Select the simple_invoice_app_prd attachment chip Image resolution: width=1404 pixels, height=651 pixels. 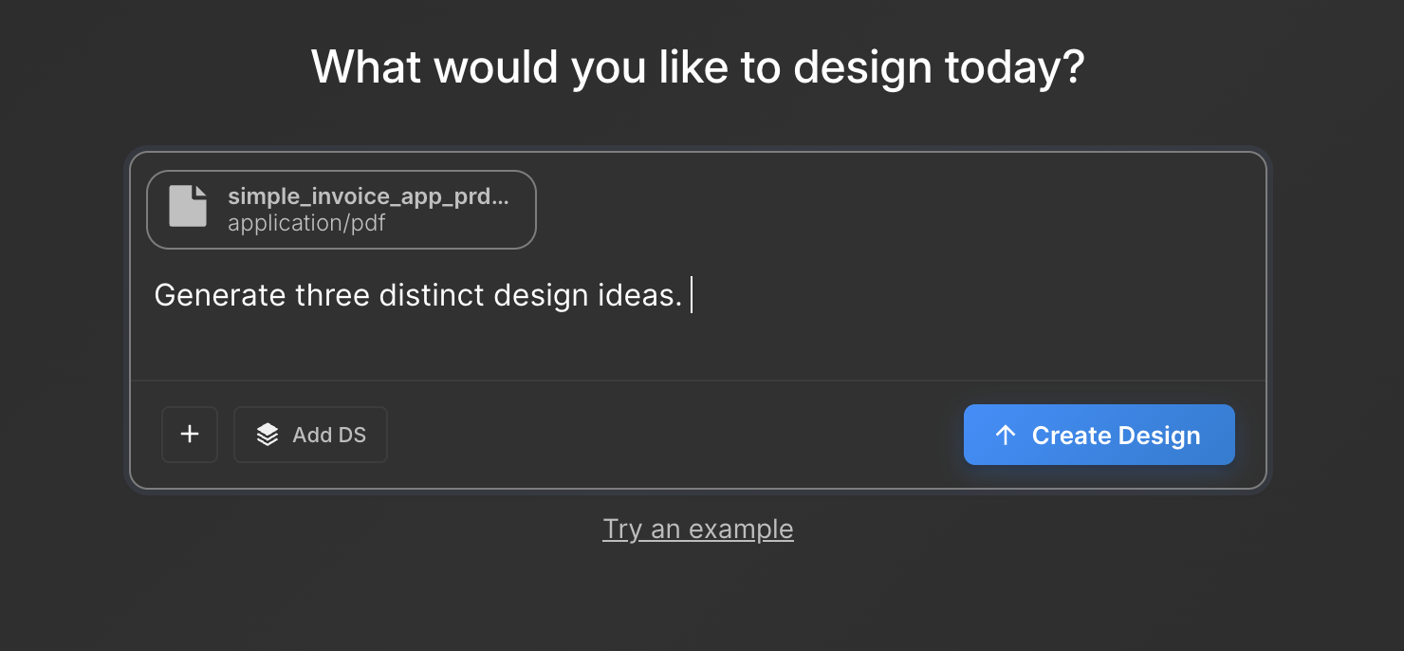click(x=341, y=210)
